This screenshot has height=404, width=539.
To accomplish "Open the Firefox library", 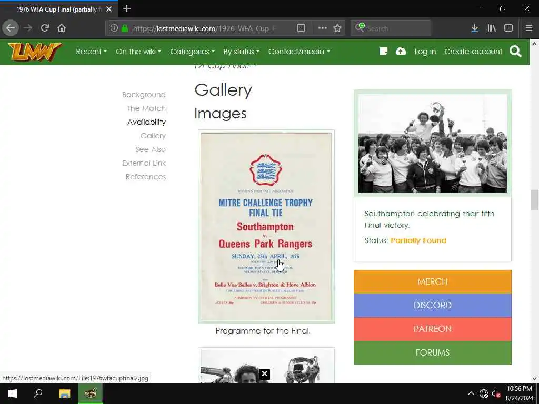I will (x=492, y=28).
